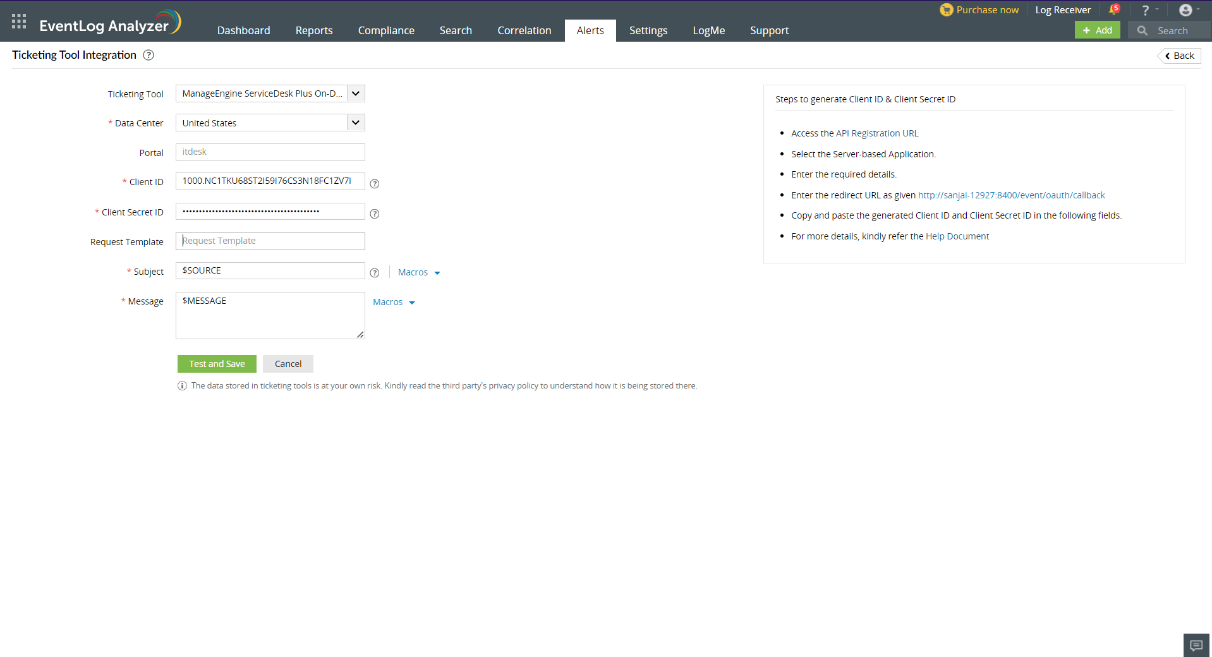This screenshot has width=1212, height=657.
Task: Click the help icon next to Client Secret ID
Action: (375, 214)
